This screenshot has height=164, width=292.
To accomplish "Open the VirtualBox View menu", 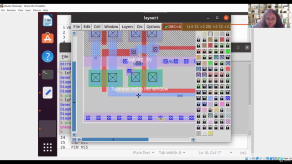I will (20, 10).
